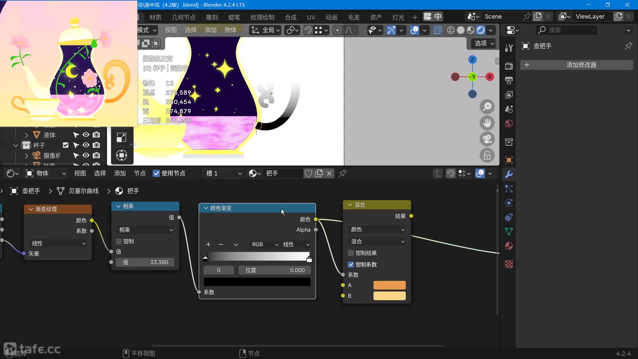Open the World properties tab

(509, 124)
